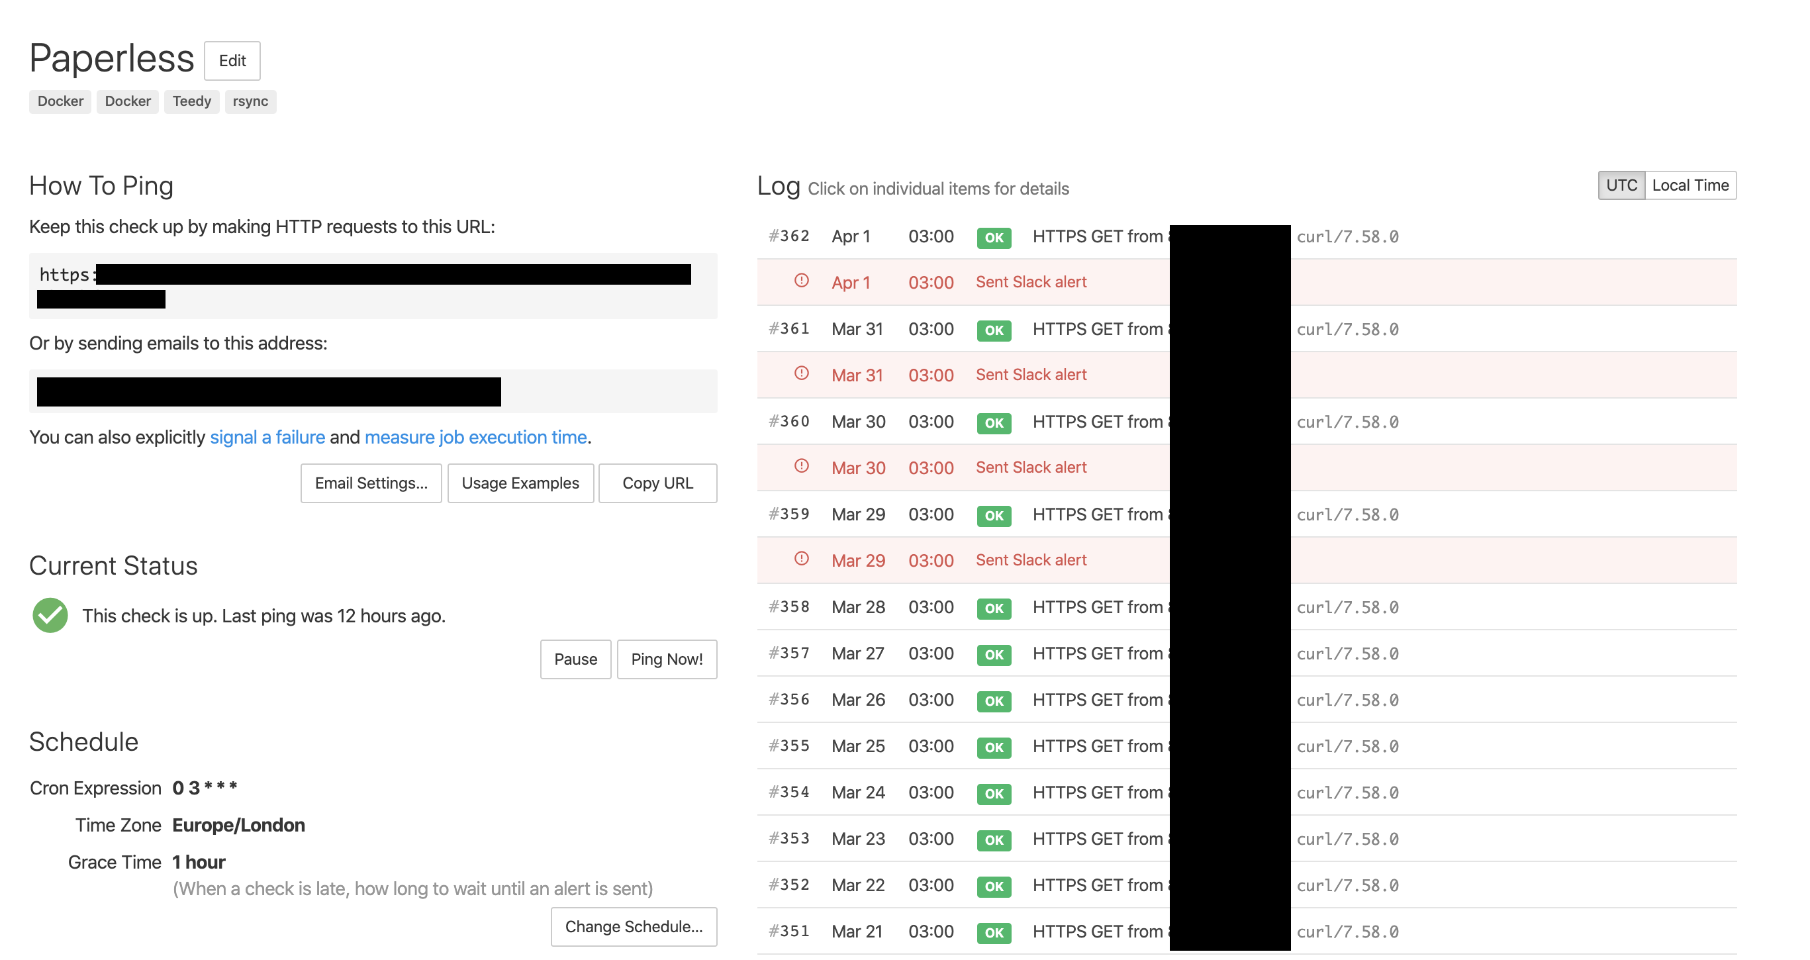The height and width of the screenshot is (960, 1810).
Task: Click the OK badge on ping #351
Action: (x=994, y=933)
